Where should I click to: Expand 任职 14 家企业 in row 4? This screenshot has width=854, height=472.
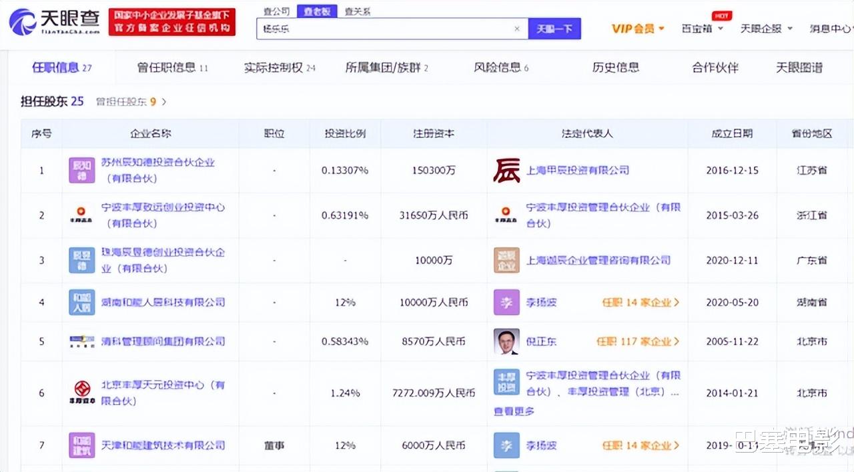[640, 302]
